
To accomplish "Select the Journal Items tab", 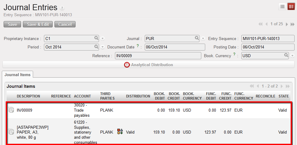I will (x=17, y=75).
